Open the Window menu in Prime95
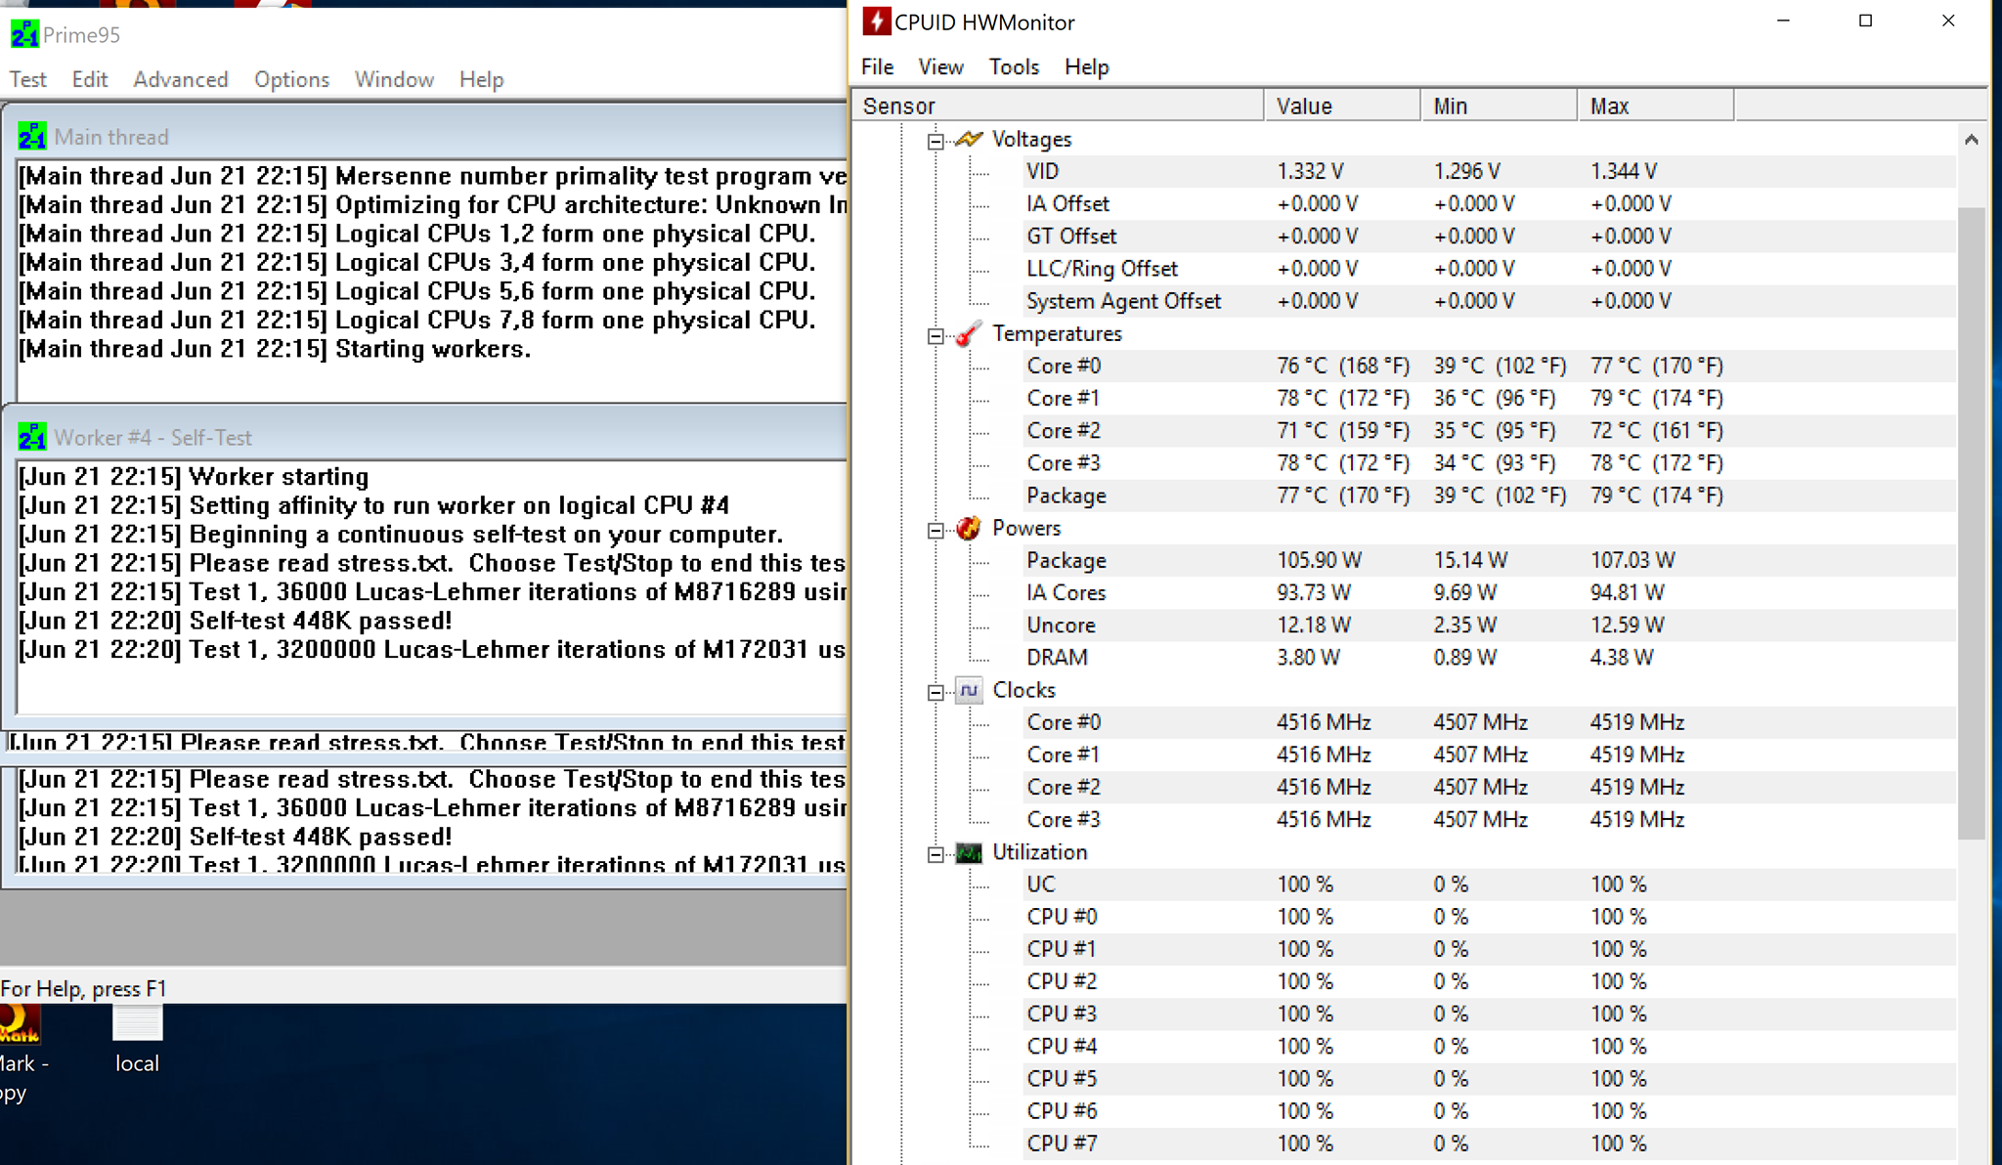 tap(394, 79)
